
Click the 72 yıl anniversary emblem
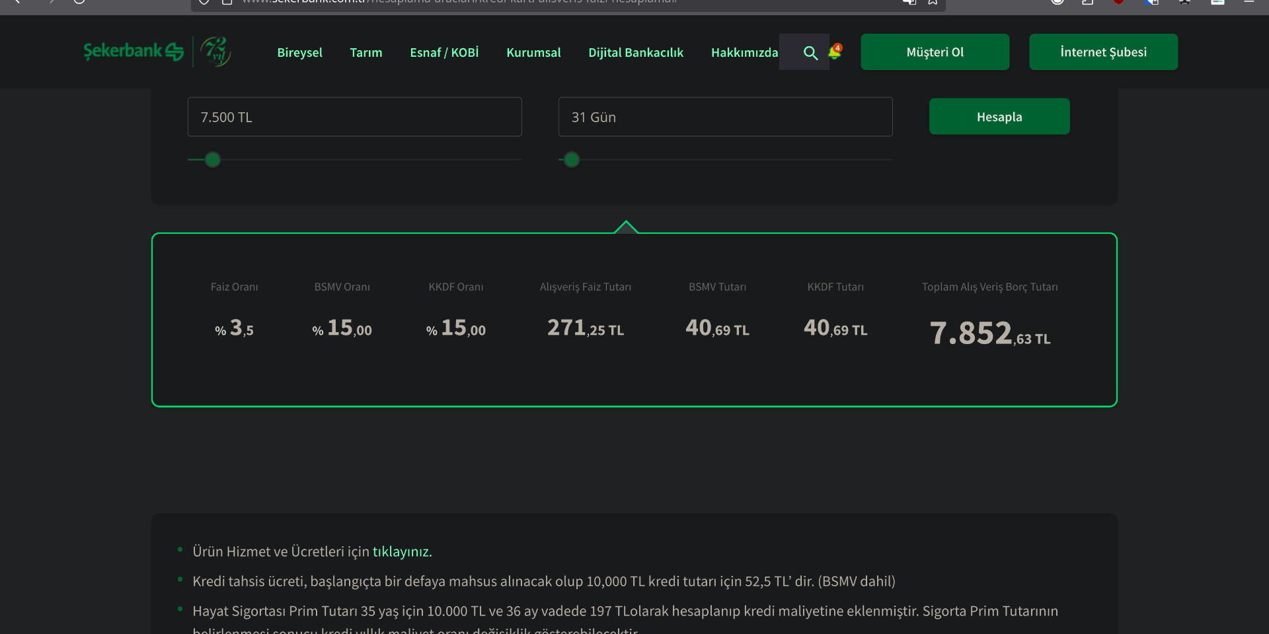tap(215, 52)
